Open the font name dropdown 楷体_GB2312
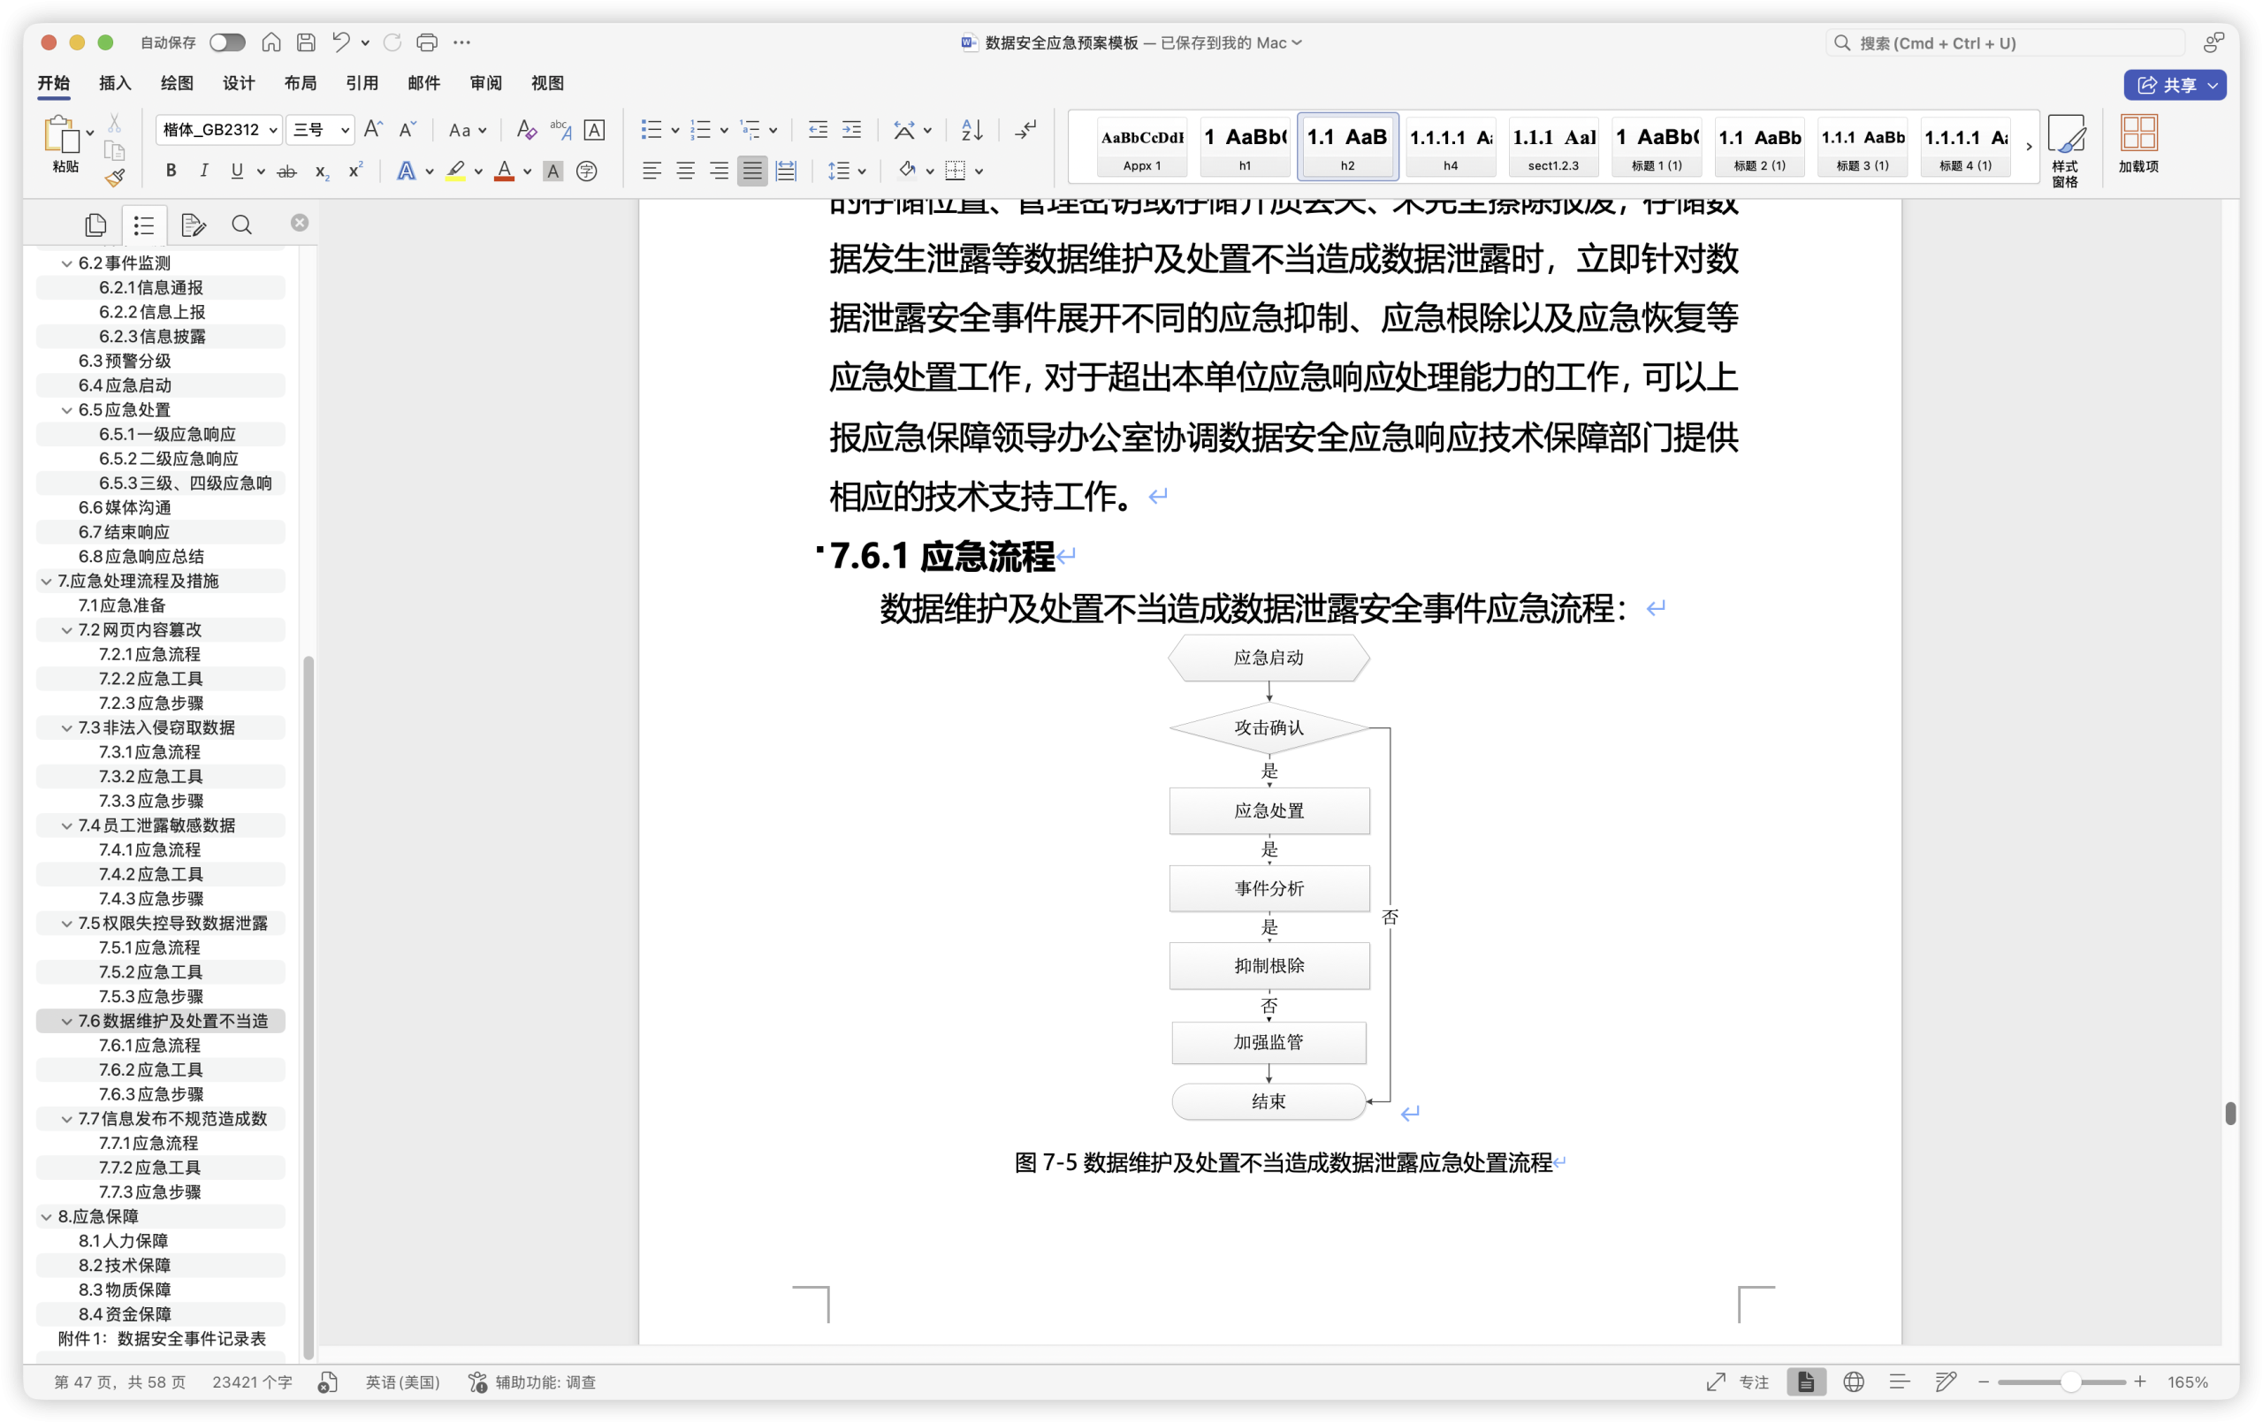The image size is (2263, 1423). click(219, 130)
